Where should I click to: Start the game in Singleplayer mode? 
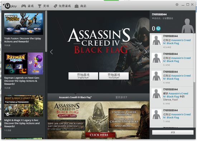click(x=83, y=76)
